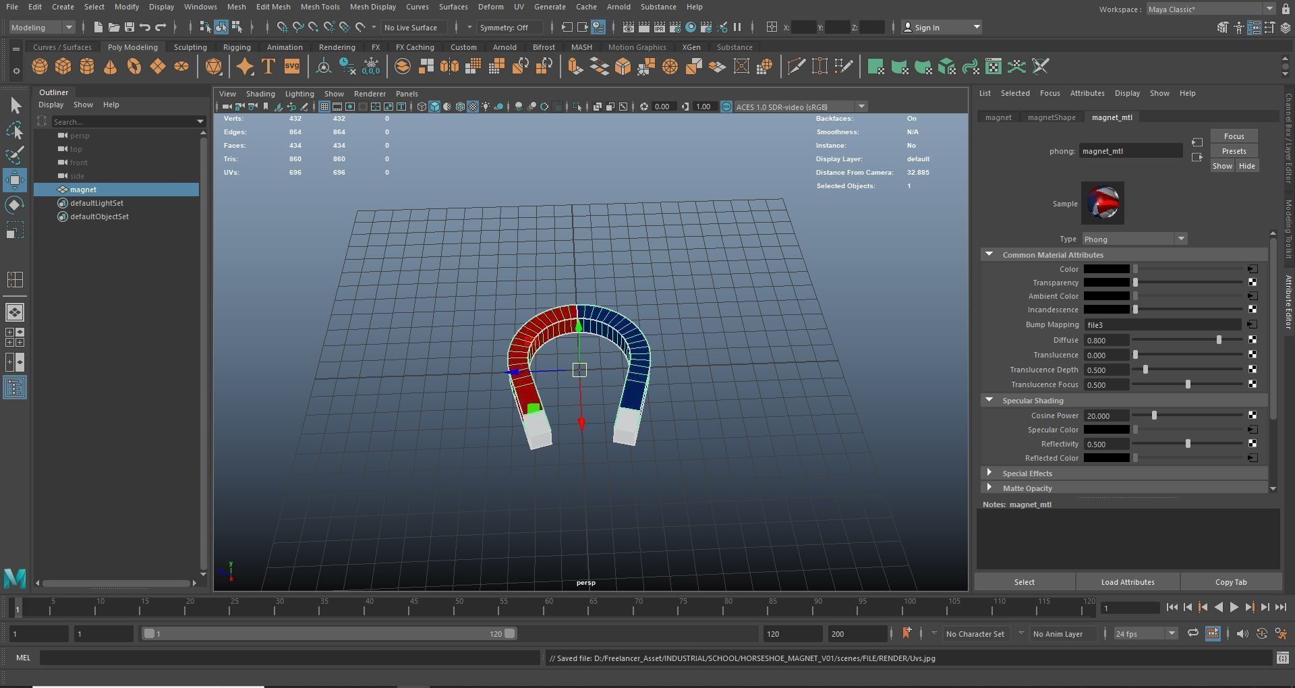
Task: Open the Modeling menu set dropdown
Action: pos(41,27)
